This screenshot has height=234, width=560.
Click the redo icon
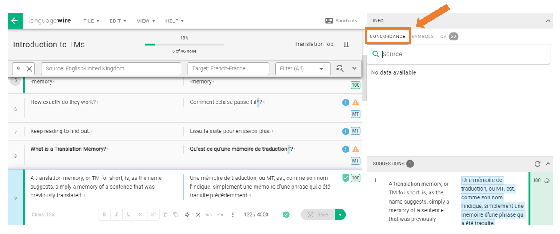coord(220,215)
